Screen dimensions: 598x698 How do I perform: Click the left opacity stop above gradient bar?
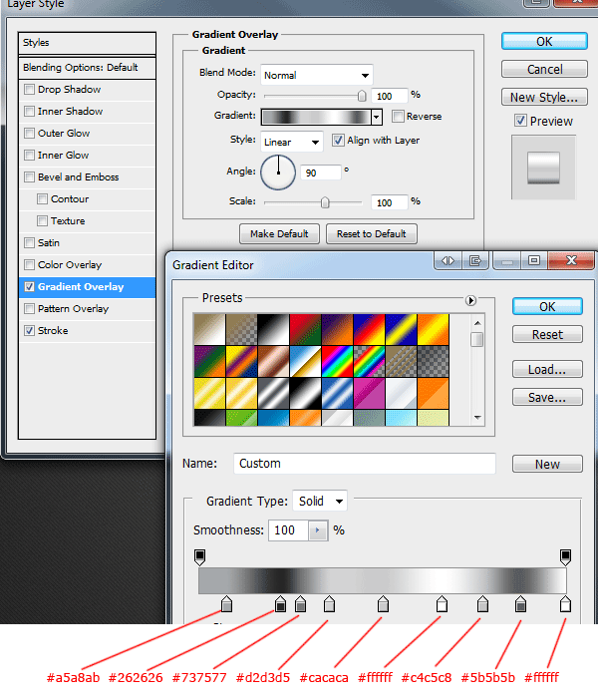tap(199, 557)
